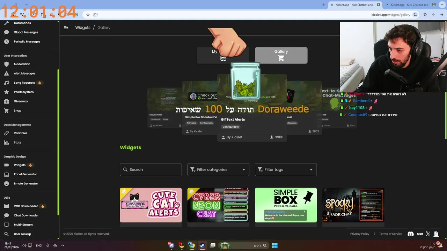Click the Configurable tag on Gif Text Alerts

click(x=231, y=127)
